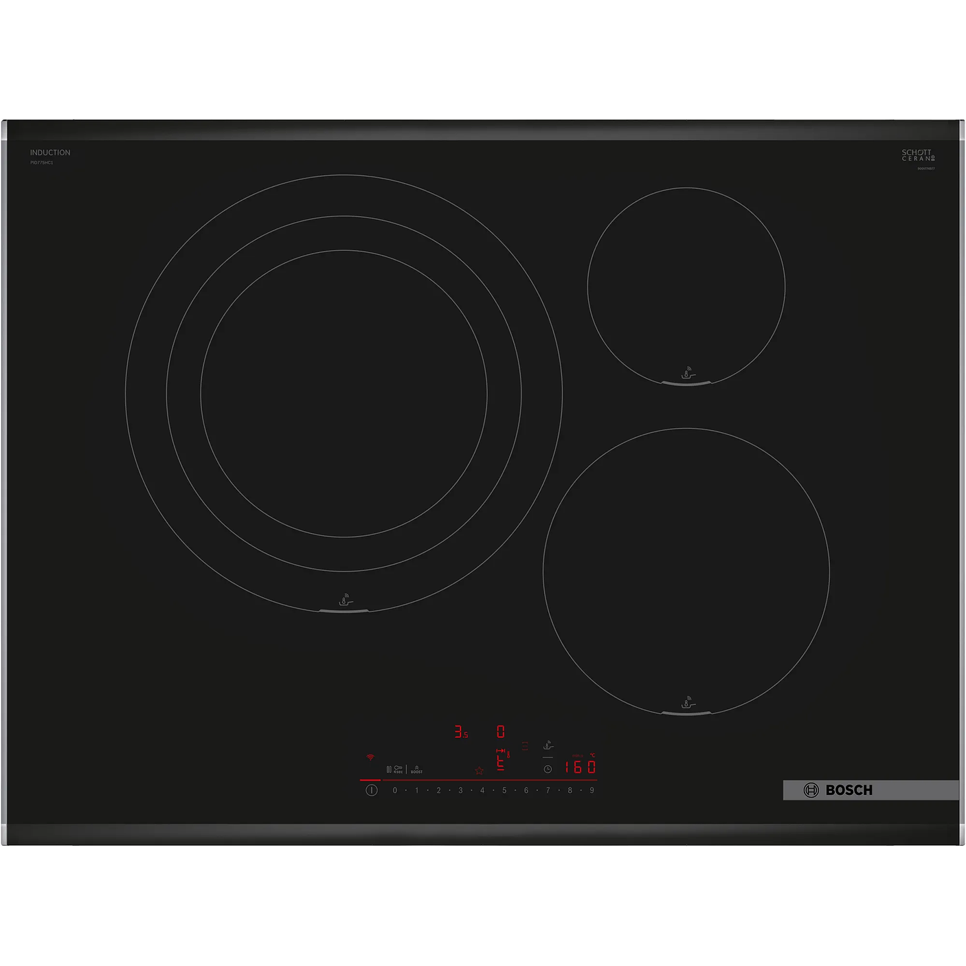Tap the red Wi-Fi connectivity icon
The image size is (966, 966).
pyautogui.click(x=370, y=757)
